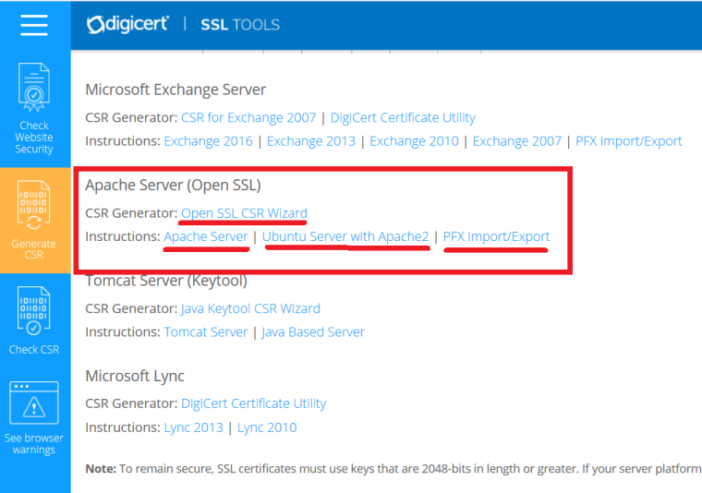
Task: Click the Microsoft Lync heading
Action: point(135,377)
